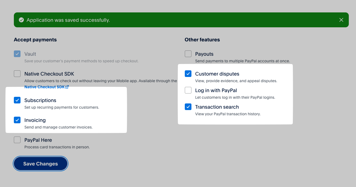This screenshot has width=356, height=187.
Task: Click 'View, provide evidence, and appeal disputes.' text
Action: (236, 81)
